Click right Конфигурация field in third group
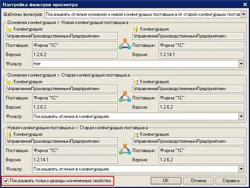This screenshot has width=250, height=188. pyautogui.click(x=188, y=141)
